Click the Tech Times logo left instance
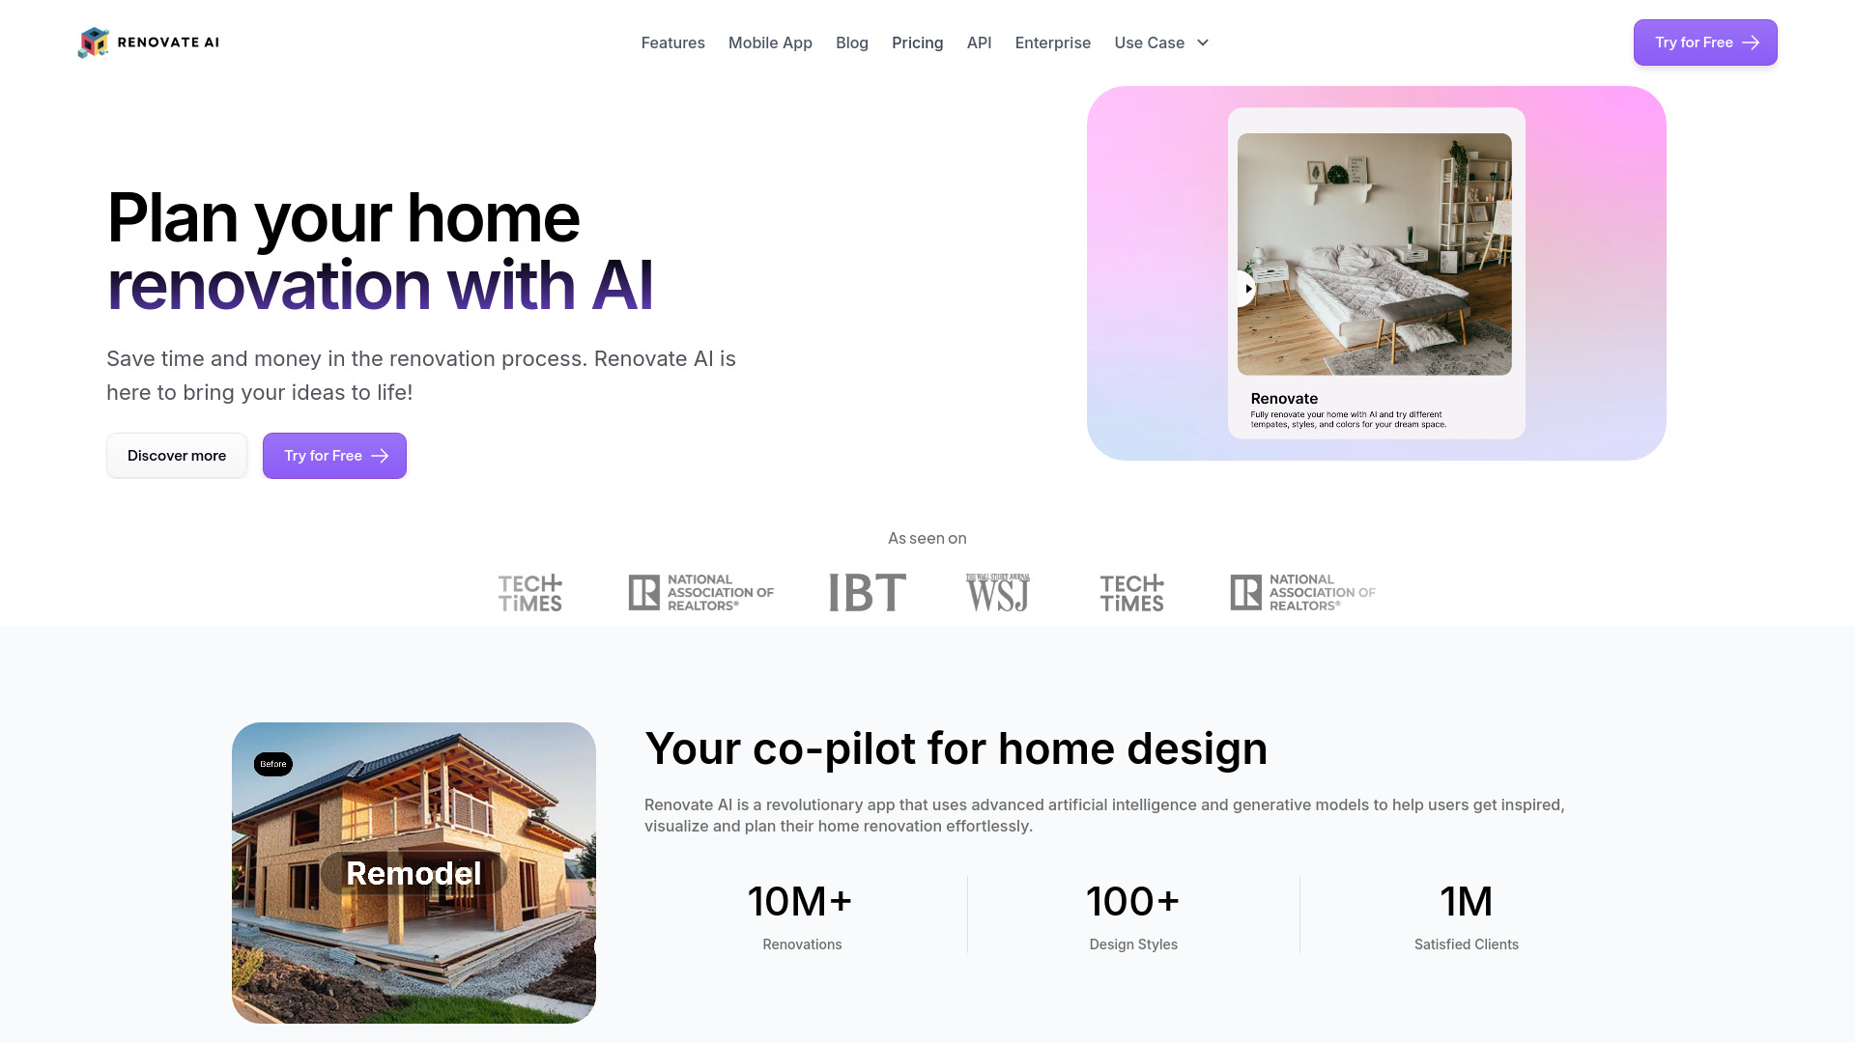The image size is (1855, 1043). pyautogui.click(x=528, y=592)
